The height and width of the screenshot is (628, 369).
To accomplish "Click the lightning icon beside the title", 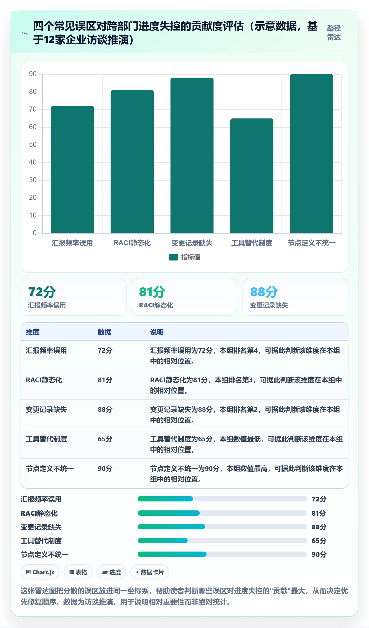I will tap(25, 33).
